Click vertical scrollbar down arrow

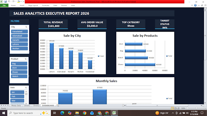coord(205,103)
